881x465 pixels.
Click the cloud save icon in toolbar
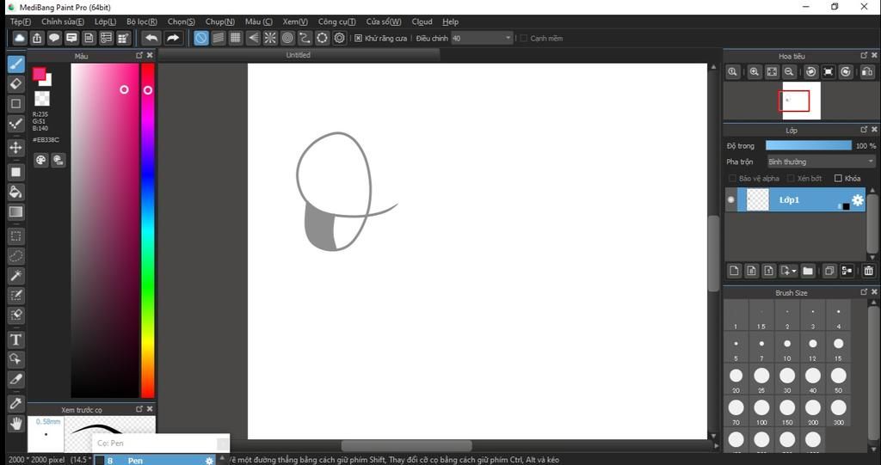[x=20, y=38]
